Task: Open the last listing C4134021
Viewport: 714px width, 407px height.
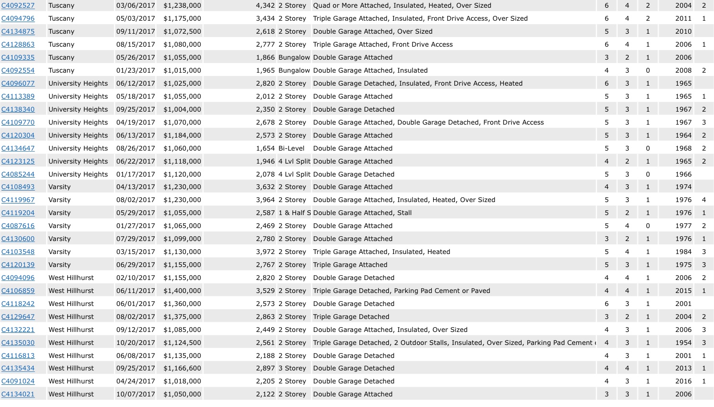Action: [x=18, y=394]
